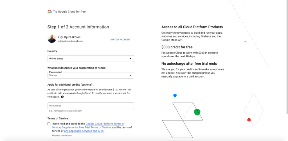Click the odjuraskovic@gmail.com email text
The height and width of the screenshot is (141, 288).
tap(70, 41)
